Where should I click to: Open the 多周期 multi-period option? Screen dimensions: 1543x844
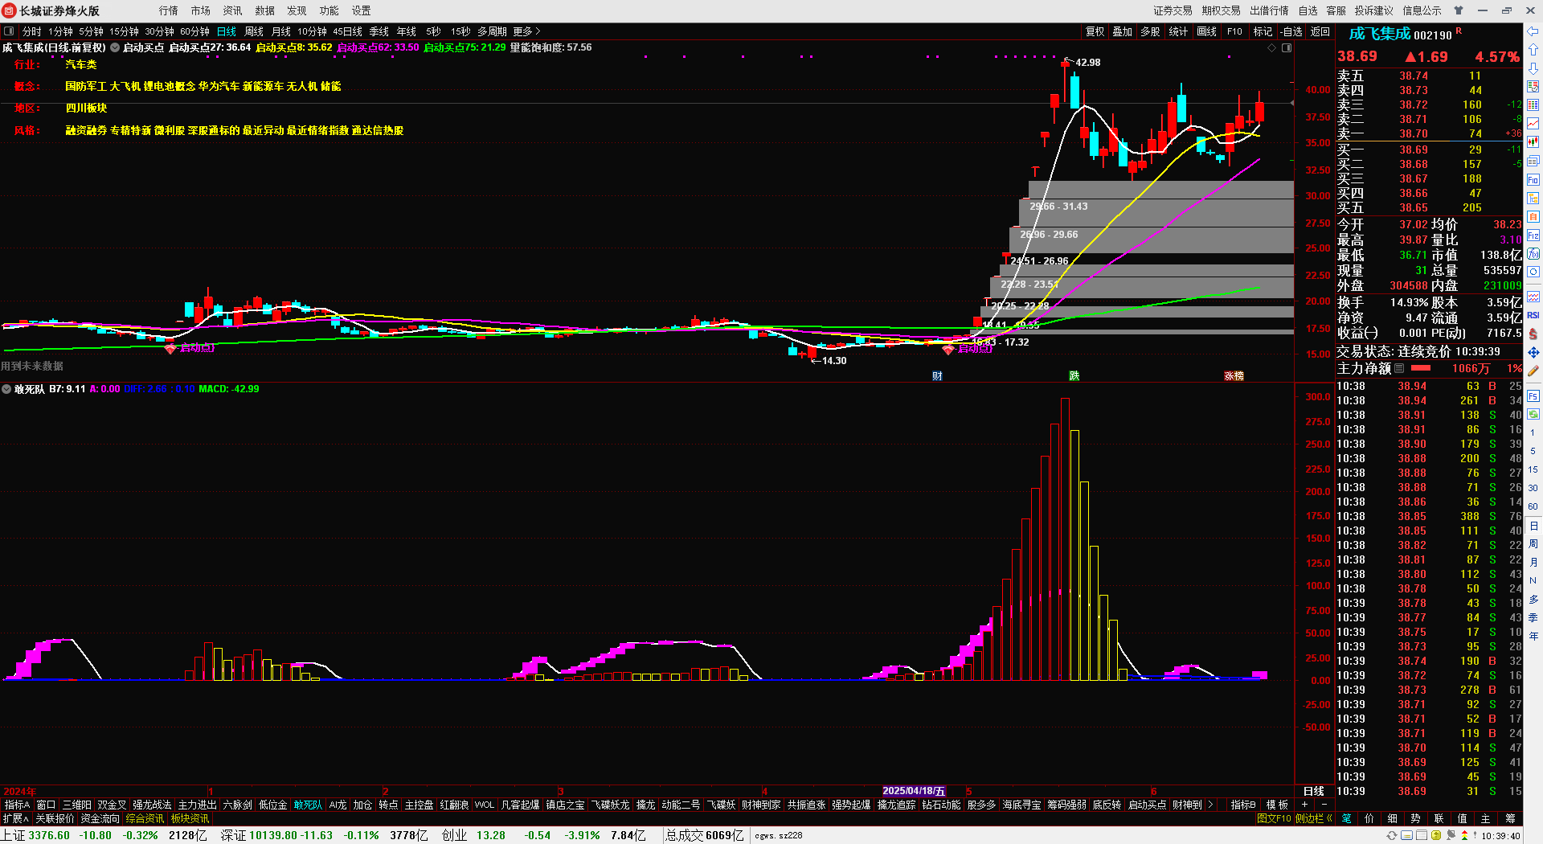click(x=492, y=31)
